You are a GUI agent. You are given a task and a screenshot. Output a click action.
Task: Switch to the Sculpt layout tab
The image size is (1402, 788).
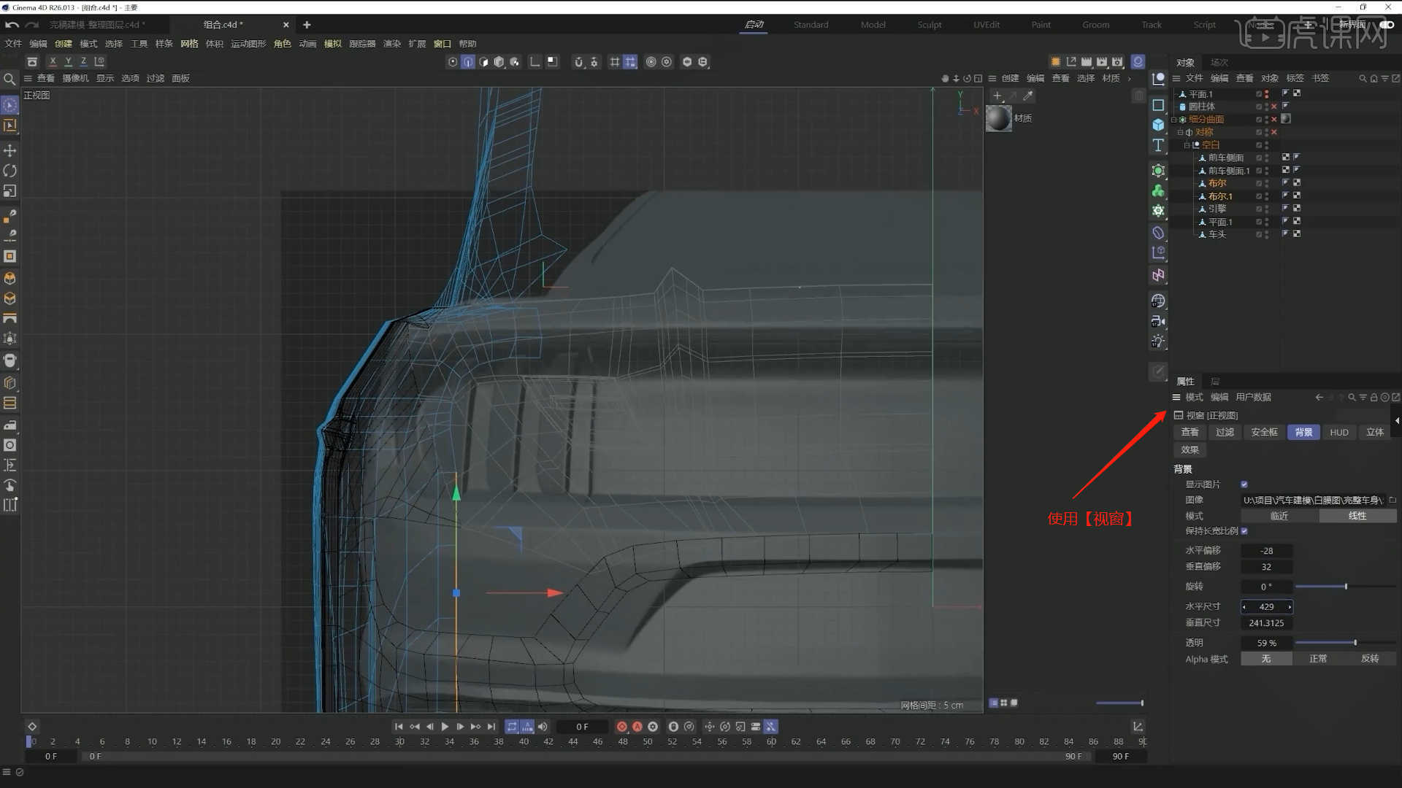click(x=930, y=25)
